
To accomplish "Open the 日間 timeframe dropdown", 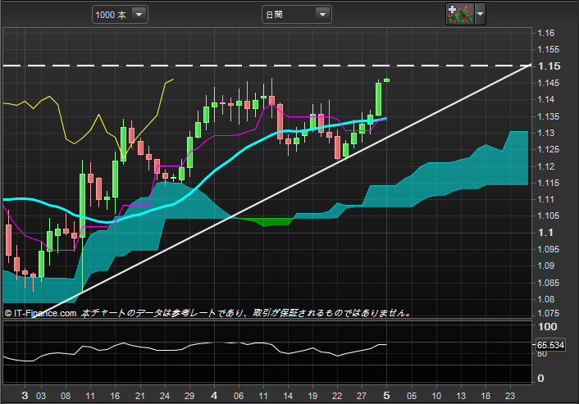I will pos(297,15).
